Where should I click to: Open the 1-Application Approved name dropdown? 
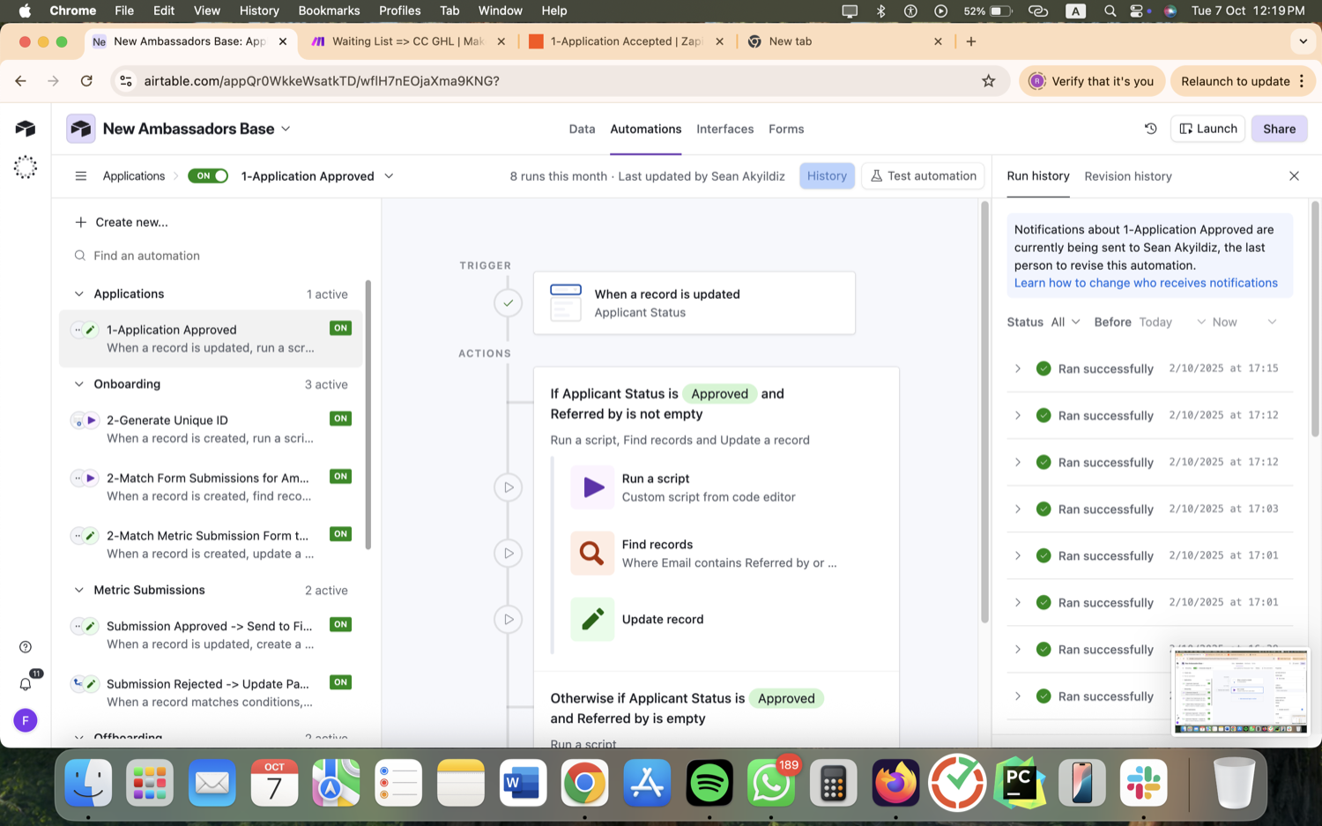click(x=389, y=176)
